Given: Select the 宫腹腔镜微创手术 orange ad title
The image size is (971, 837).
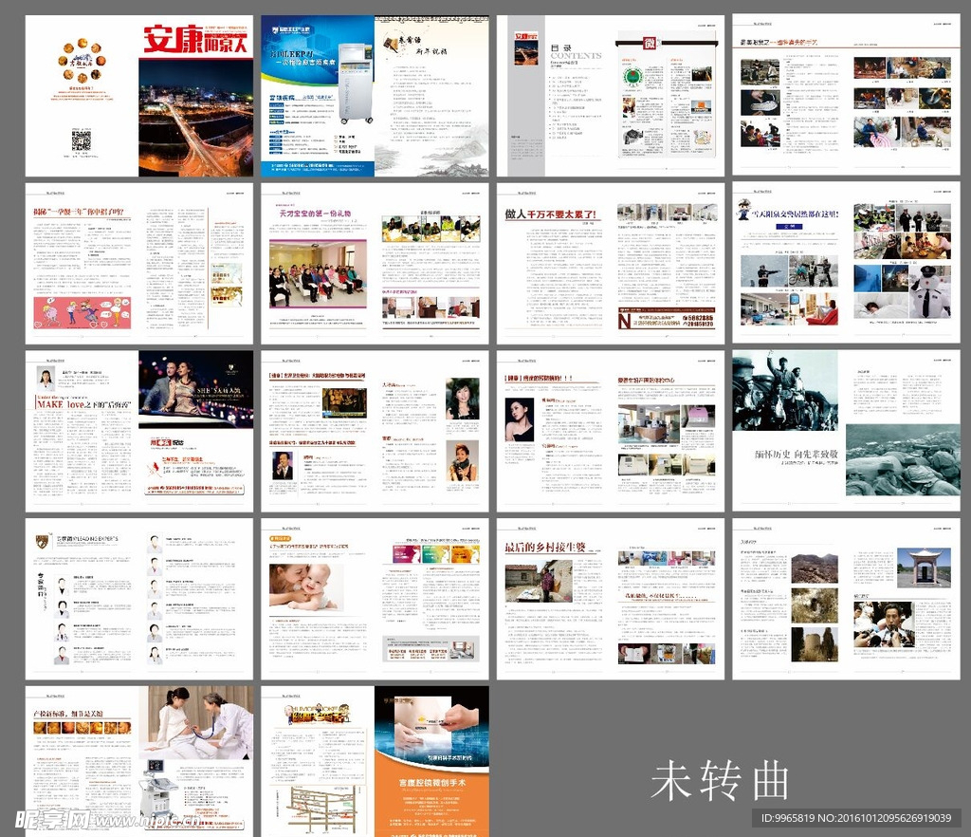Looking at the screenshot, I should (432, 783).
